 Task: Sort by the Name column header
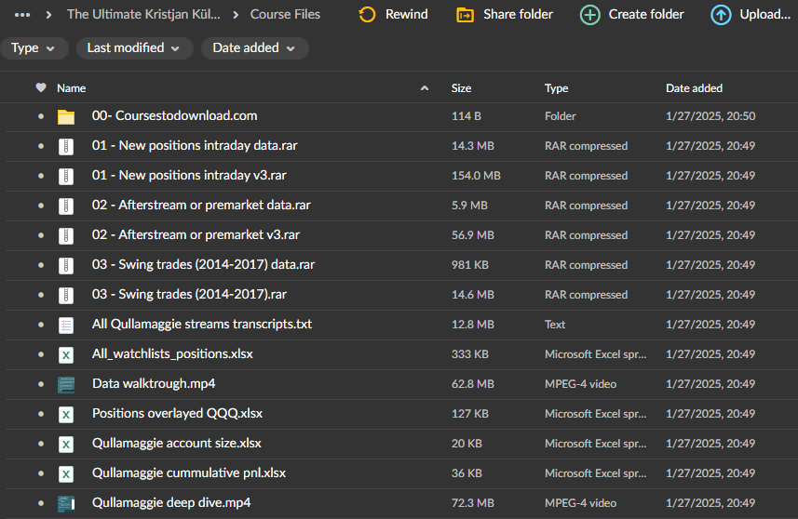point(72,88)
